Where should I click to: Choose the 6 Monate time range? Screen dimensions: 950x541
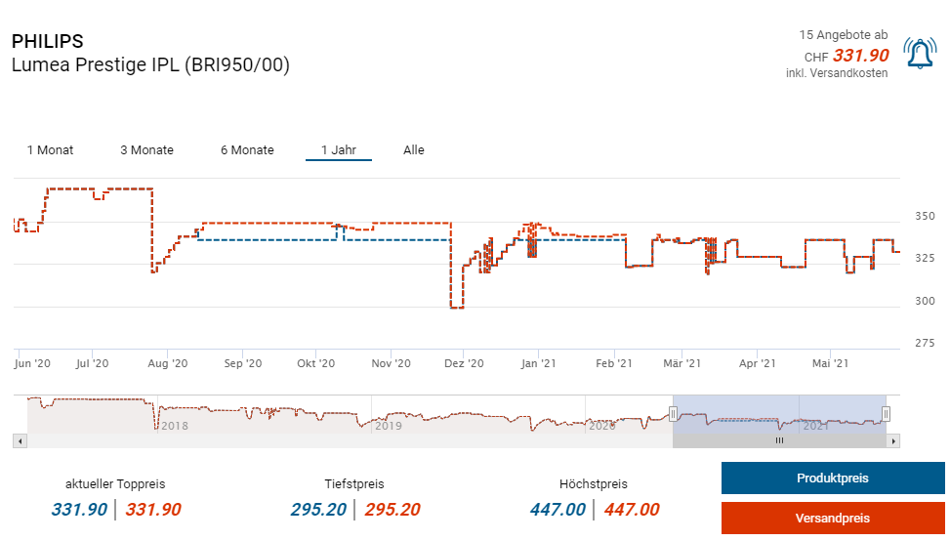[x=247, y=150]
